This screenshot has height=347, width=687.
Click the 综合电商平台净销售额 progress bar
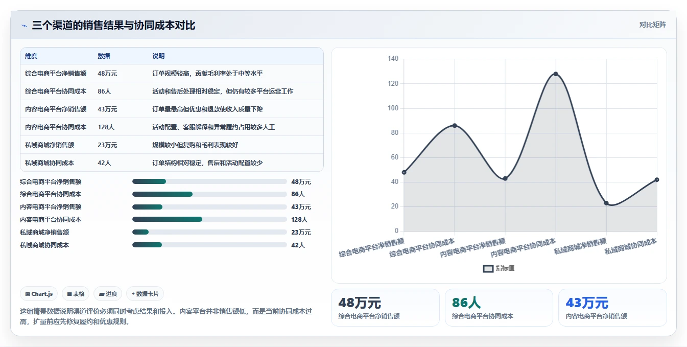click(x=209, y=181)
